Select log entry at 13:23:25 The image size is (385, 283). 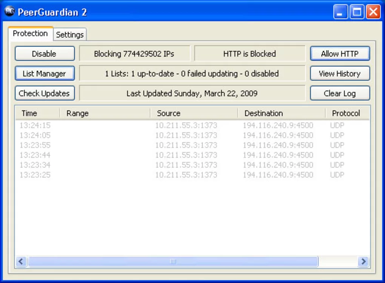pyautogui.click(x=192, y=175)
